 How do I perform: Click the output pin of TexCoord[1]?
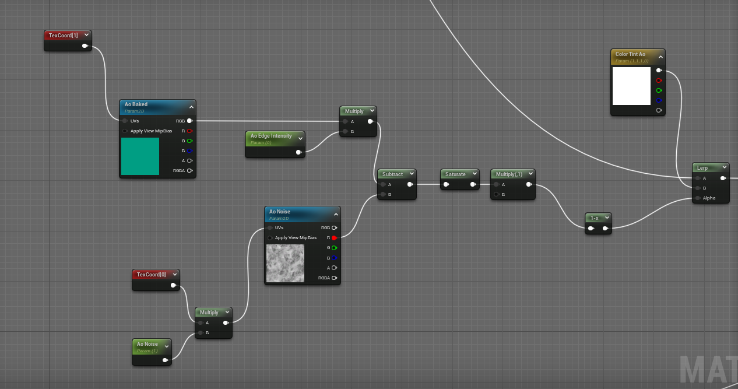click(x=85, y=45)
